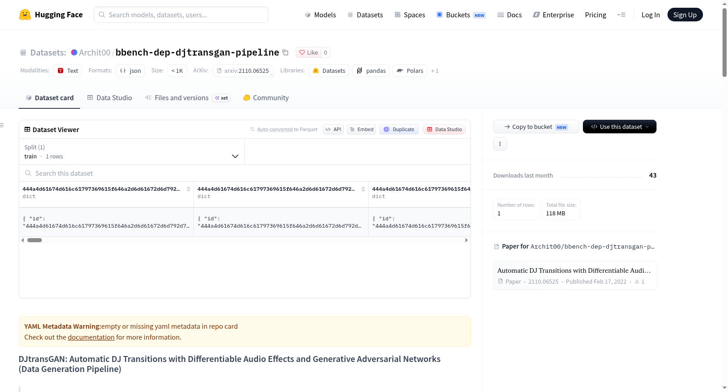Switch to the Dataset card tab
Screen dimensions: 728x392
(49, 98)
